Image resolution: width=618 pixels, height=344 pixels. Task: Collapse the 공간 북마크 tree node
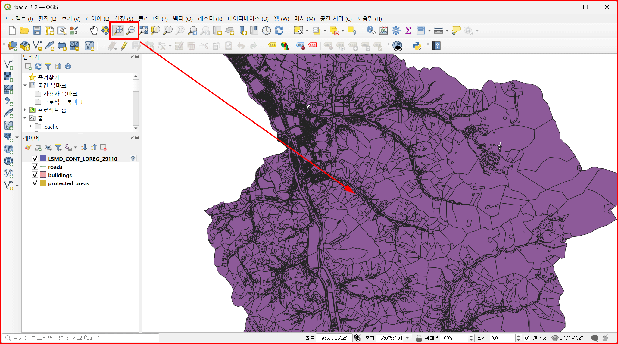tap(25, 86)
